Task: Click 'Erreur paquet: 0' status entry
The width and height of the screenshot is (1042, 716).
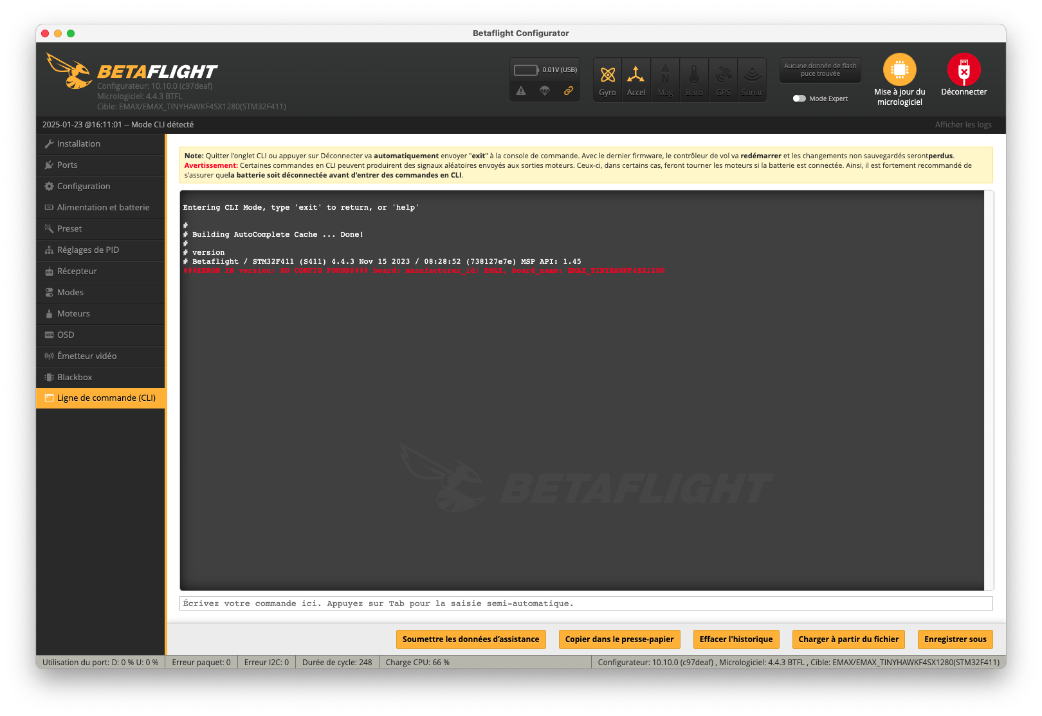Action: click(x=201, y=663)
